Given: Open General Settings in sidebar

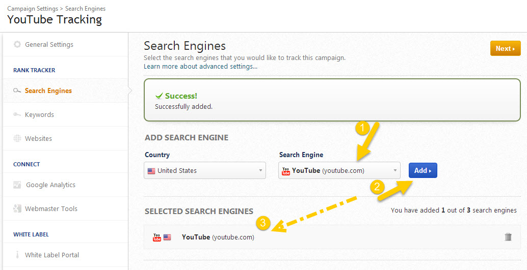Looking at the screenshot, I should [49, 44].
